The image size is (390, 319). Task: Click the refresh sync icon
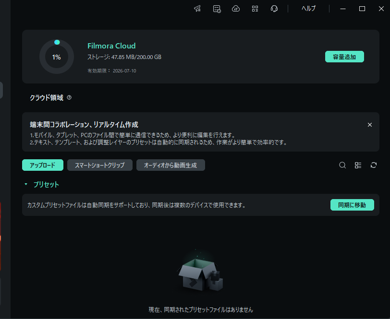[x=374, y=165]
